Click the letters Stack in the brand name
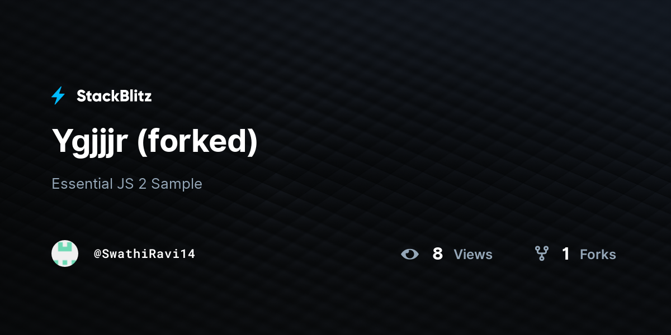 coord(95,96)
